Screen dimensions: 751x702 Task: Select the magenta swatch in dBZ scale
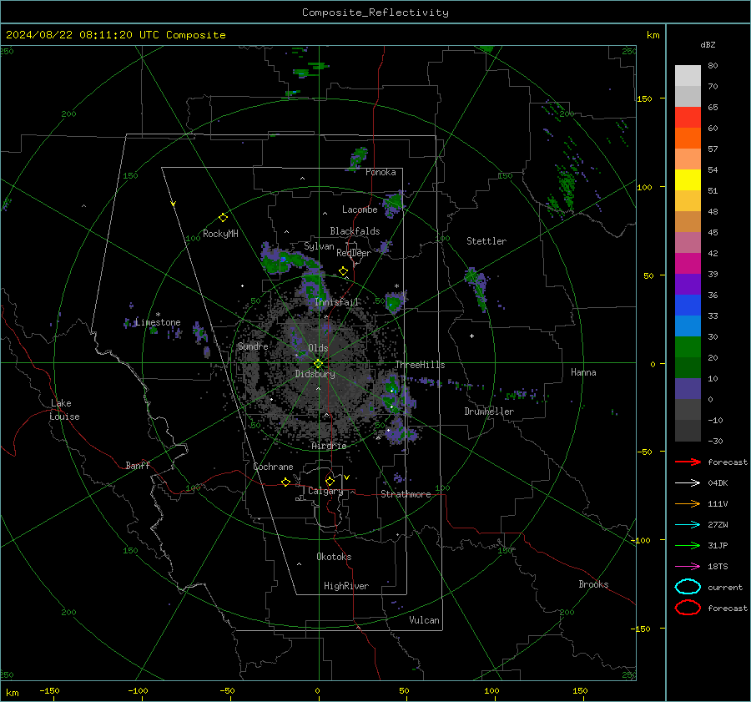point(688,264)
